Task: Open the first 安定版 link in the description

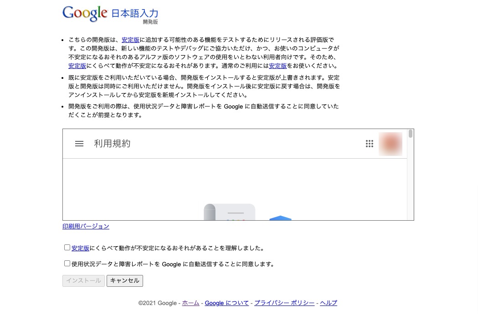Action: (130, 40)
